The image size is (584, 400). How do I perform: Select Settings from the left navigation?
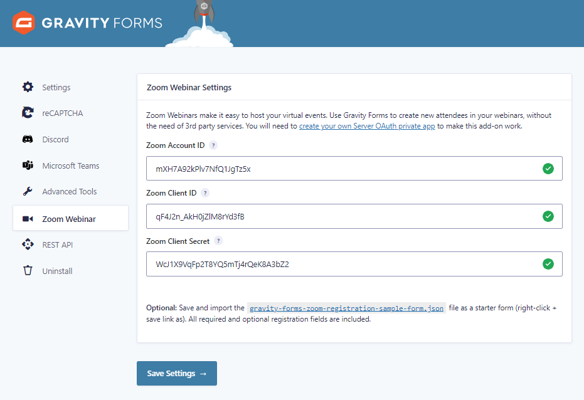[x=56, y=87]
